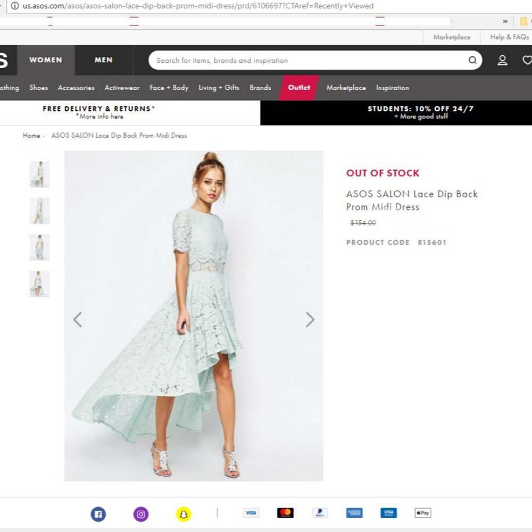This screenshot has width=532, height=532.
Task: Switch to the MEN section
Action: point(104,60)
